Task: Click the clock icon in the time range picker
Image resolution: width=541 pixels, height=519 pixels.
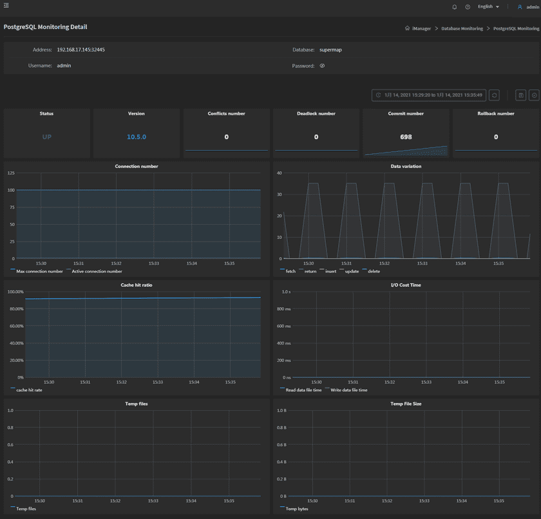Action: [x=379, y=95]
